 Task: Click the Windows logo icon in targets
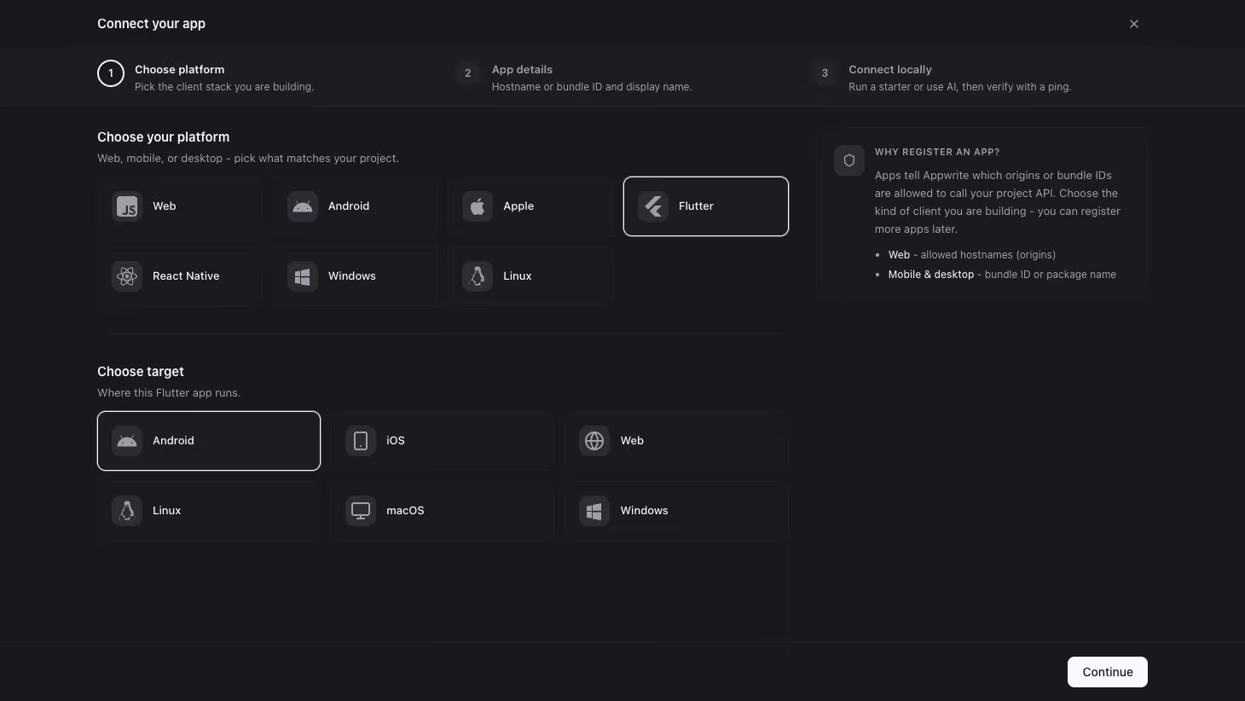(594, 511)
